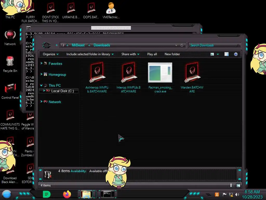The width and height of the screenshot is (266, 200).
Task: Click the Search Downloads field
Action: [214, 45]
